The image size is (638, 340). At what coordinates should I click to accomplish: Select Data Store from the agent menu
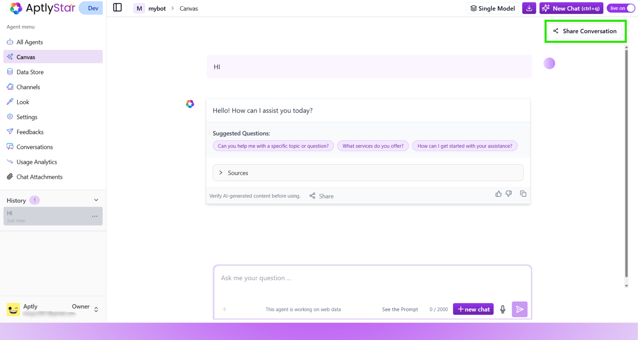(30, 72)
